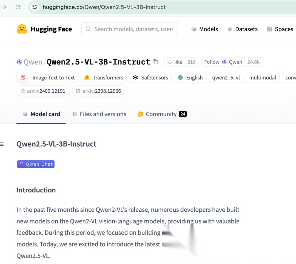
Task: Go to Hugging Face home text link
Action: click(x=51, y=29)
